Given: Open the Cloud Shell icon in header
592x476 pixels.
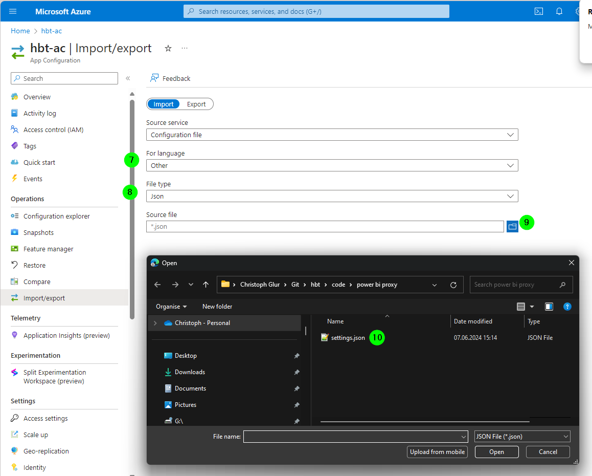Looking at the screenshot, I should click(539, 11).
